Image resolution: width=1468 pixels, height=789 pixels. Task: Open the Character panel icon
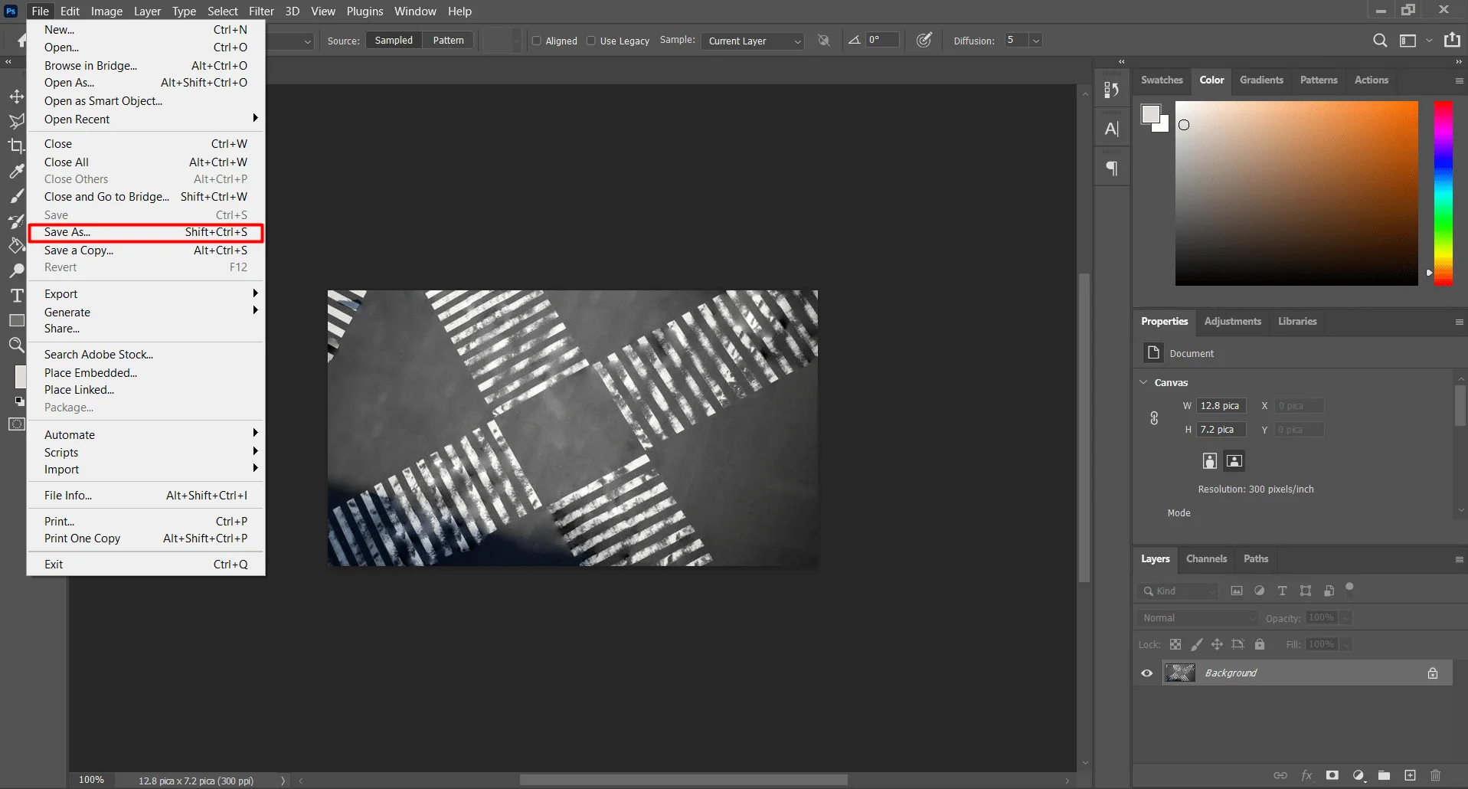(x=1112, y=129)
